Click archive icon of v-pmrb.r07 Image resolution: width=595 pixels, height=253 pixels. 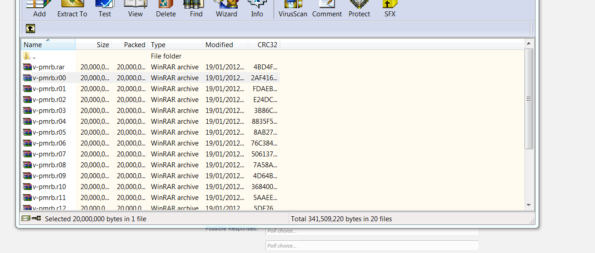point(27,154)
